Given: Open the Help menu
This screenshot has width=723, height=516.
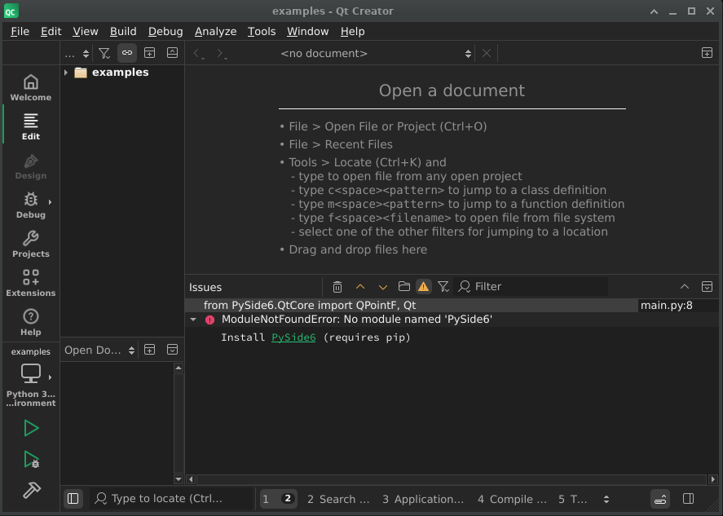Looking at the screenshot, I should [353, 31].
